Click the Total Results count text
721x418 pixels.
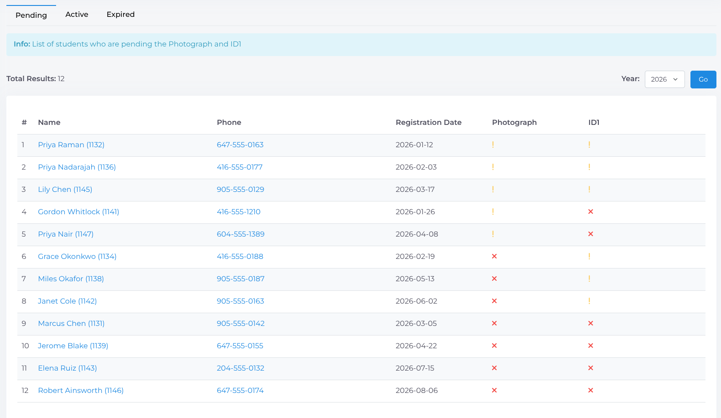36,78
